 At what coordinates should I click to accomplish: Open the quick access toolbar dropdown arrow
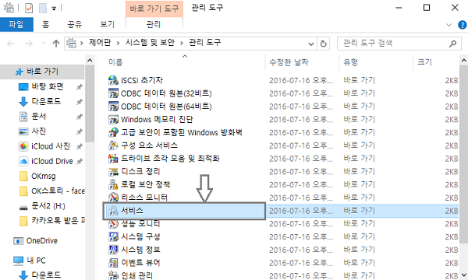54,9
